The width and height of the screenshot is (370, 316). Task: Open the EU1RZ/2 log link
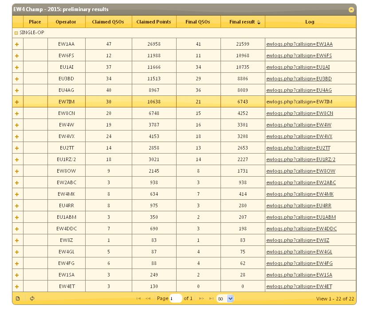[300, 160]
